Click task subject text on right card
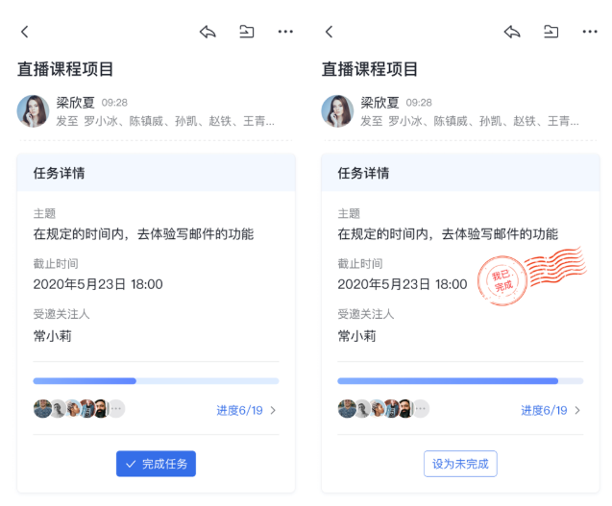The image size is (612, 506). pos(448,234)
